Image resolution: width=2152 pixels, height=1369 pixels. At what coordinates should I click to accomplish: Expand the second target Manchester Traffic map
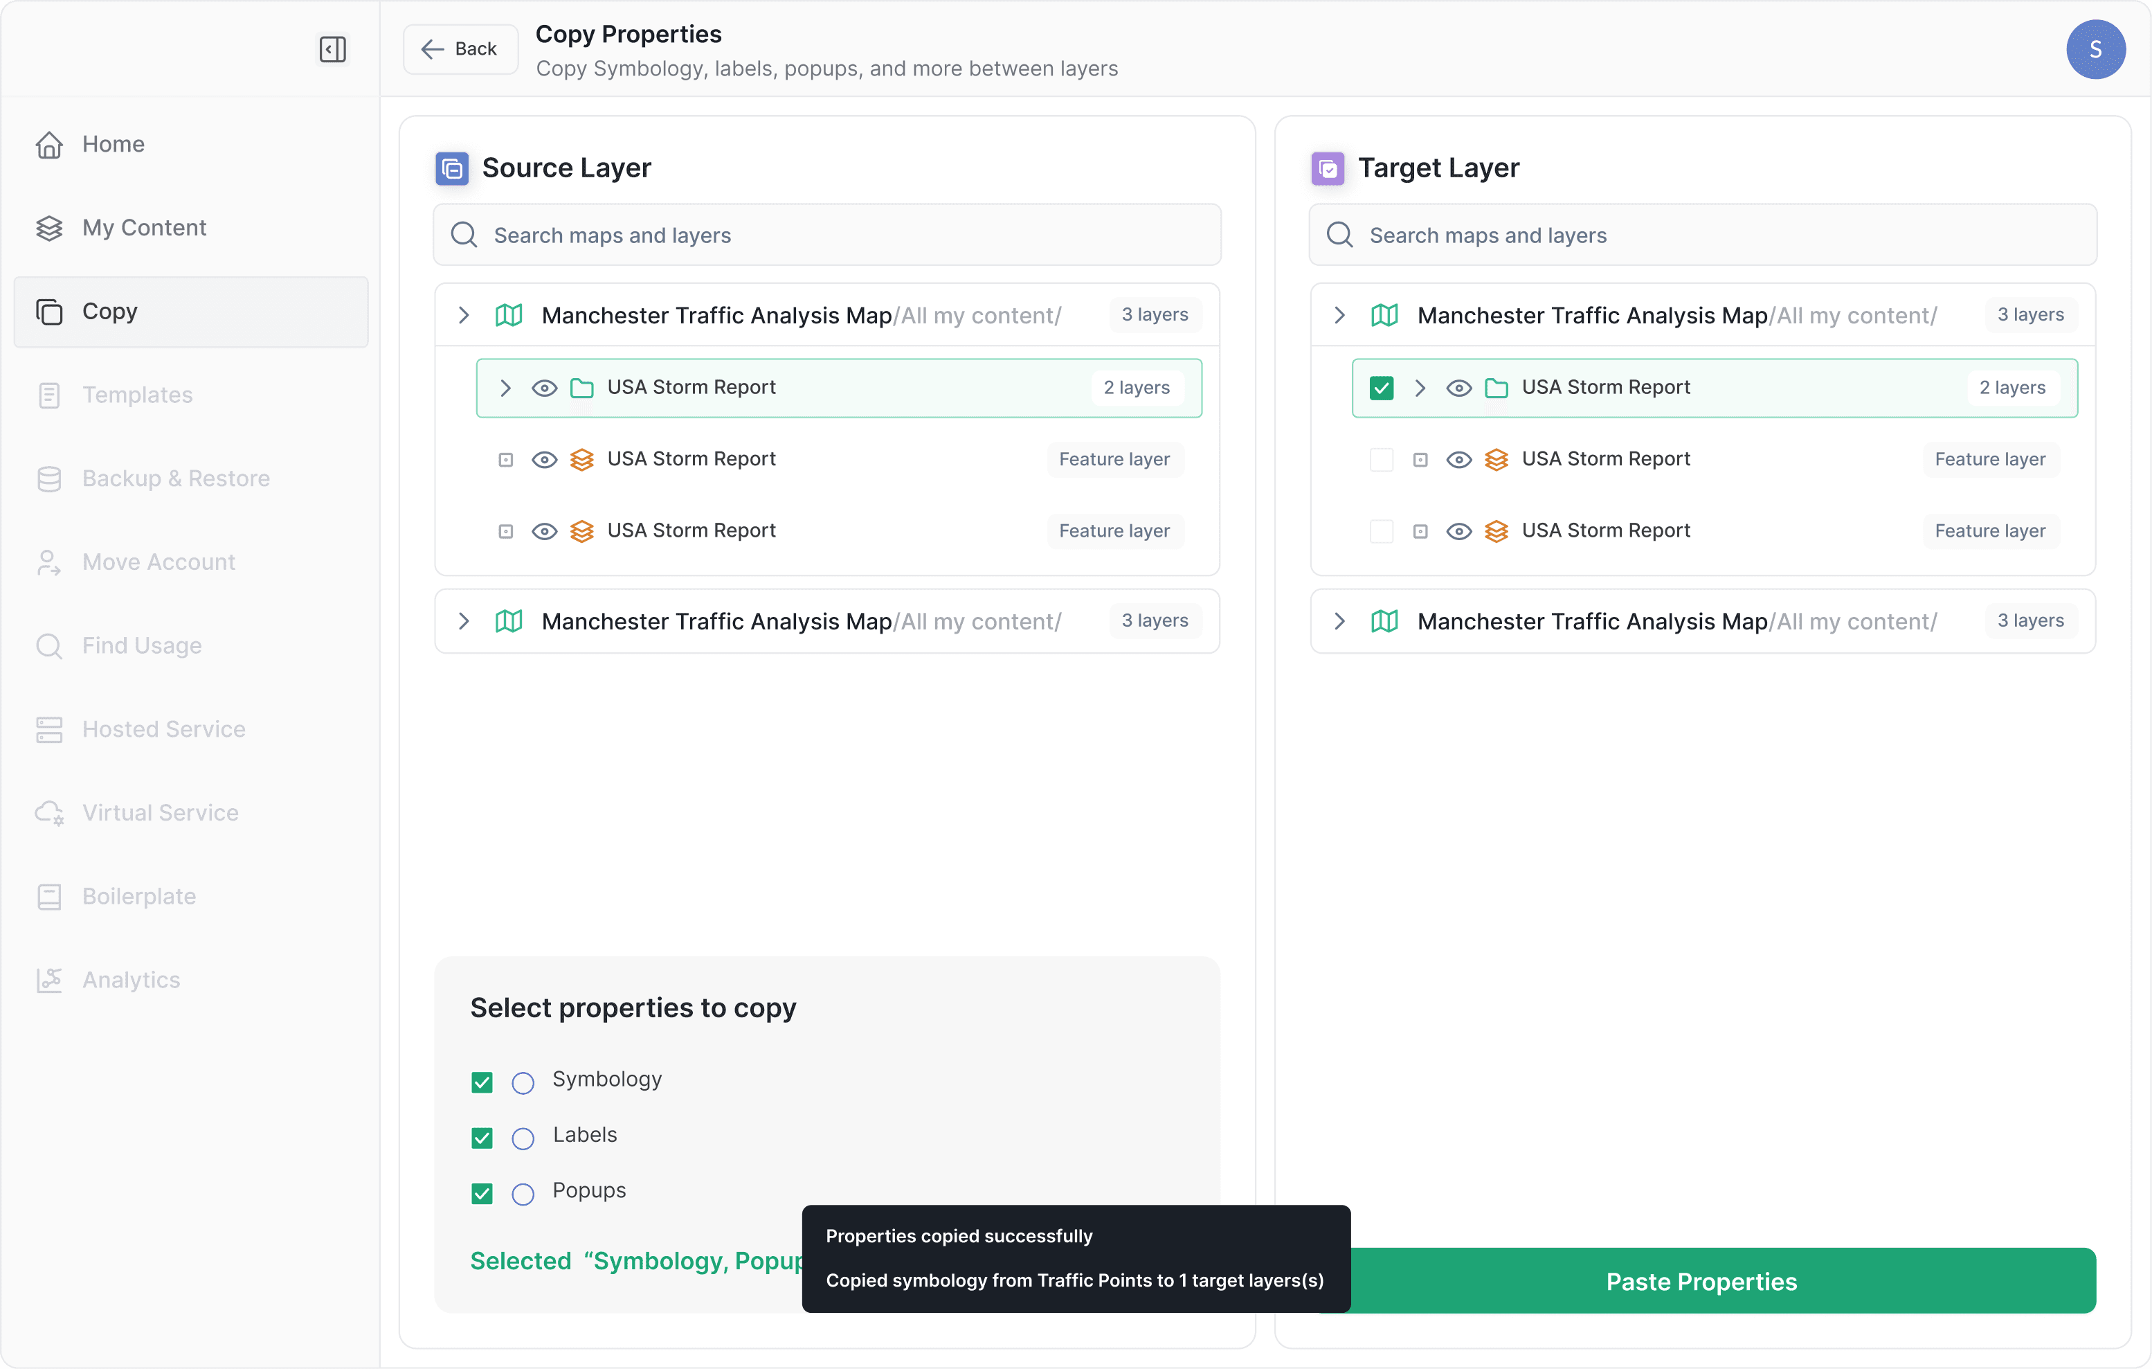point(1339,620)
